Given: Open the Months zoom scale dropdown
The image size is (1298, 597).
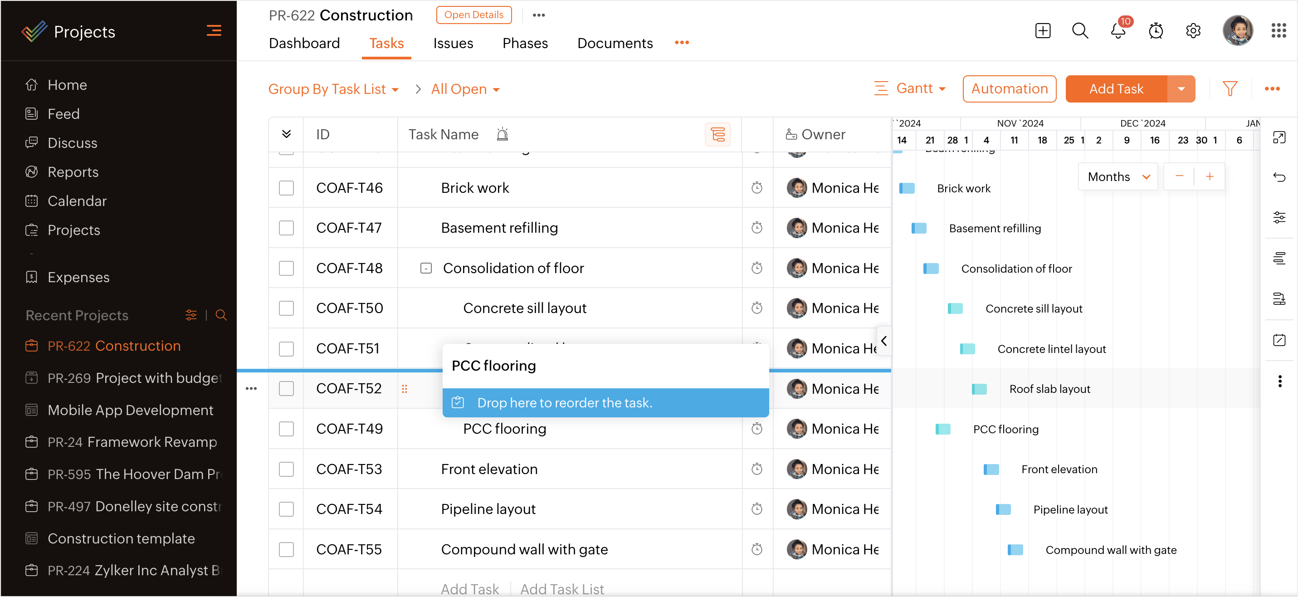Looking at the screenshot, I should tap(1118, 177).
